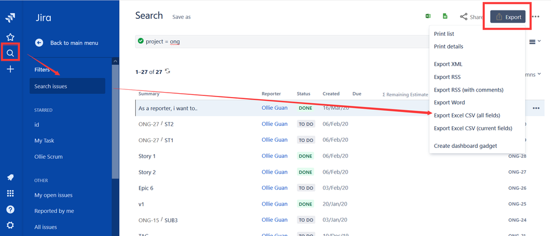
Task: Click the JQL query field with project = ong
Action: click(281, 41)
